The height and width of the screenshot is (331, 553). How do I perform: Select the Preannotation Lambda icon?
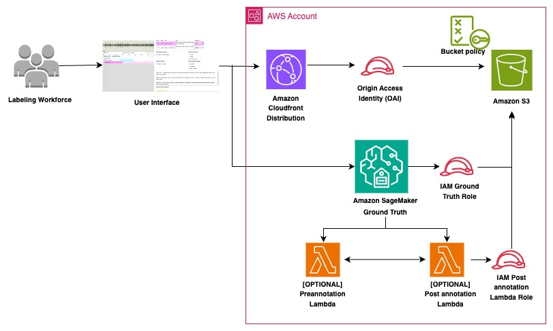[x=323, y=259]
